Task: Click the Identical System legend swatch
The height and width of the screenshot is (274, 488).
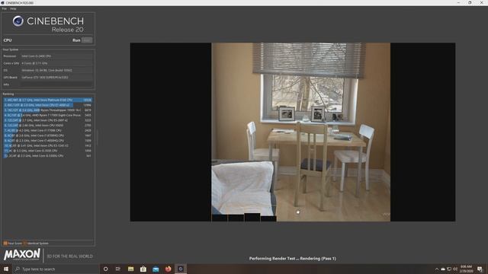Action: 25,244
